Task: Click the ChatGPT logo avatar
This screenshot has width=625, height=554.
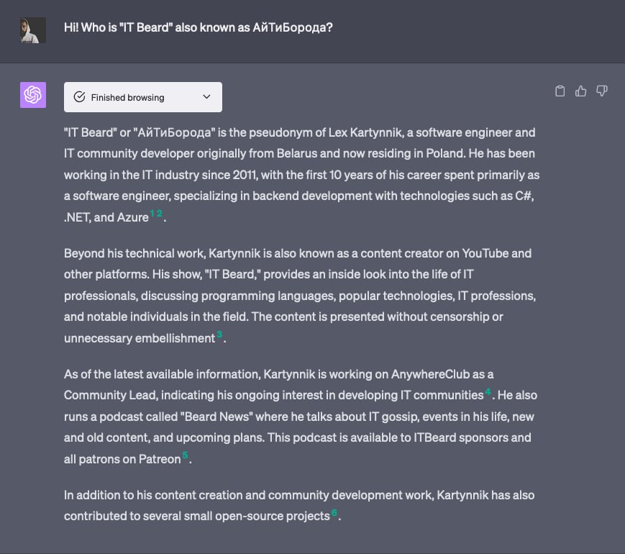Action: point(33,94)
